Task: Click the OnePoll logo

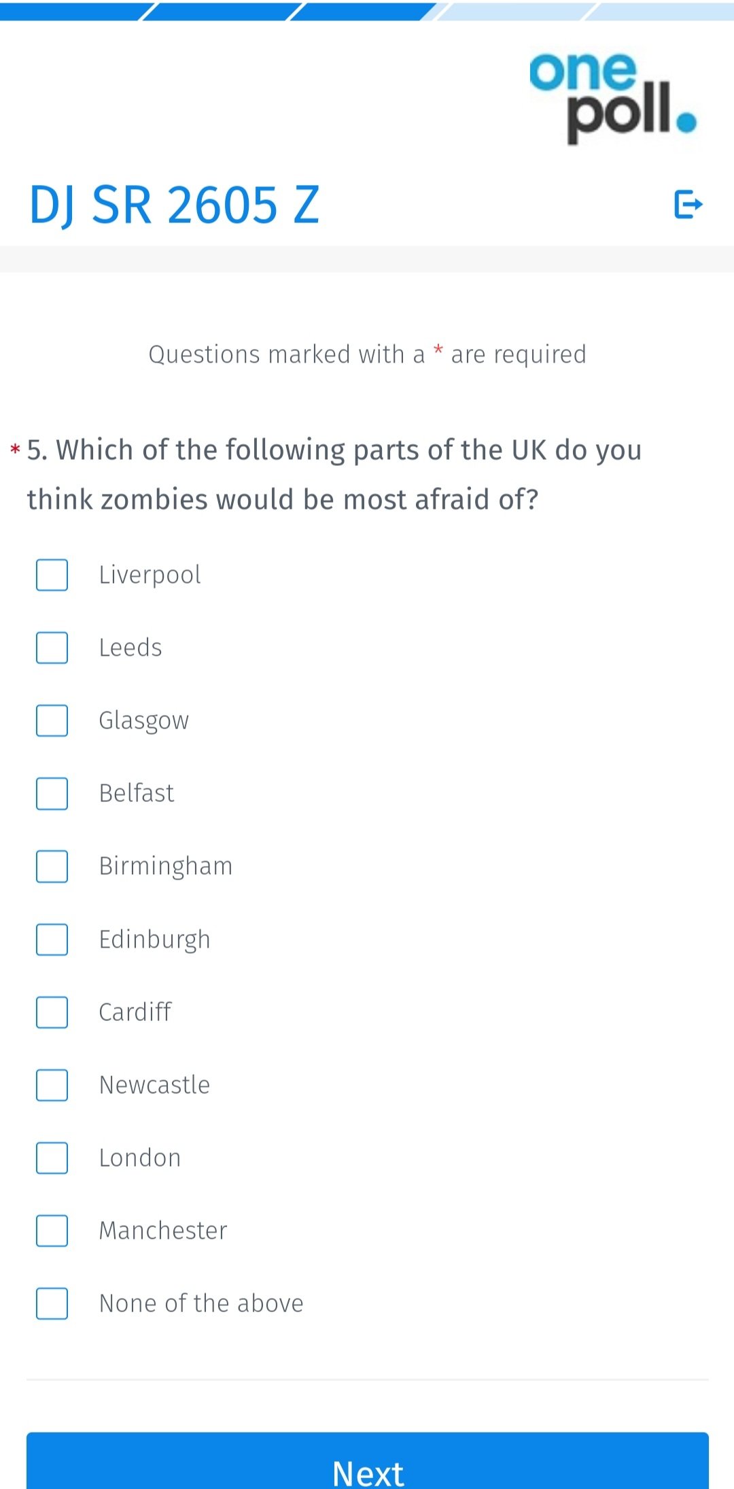Action: pos(614,98)
